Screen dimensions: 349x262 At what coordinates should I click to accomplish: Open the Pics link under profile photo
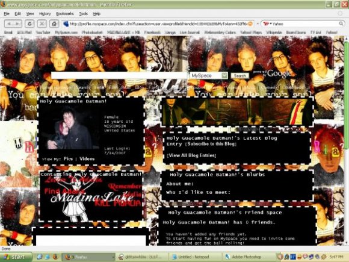(x=68, y=158)
